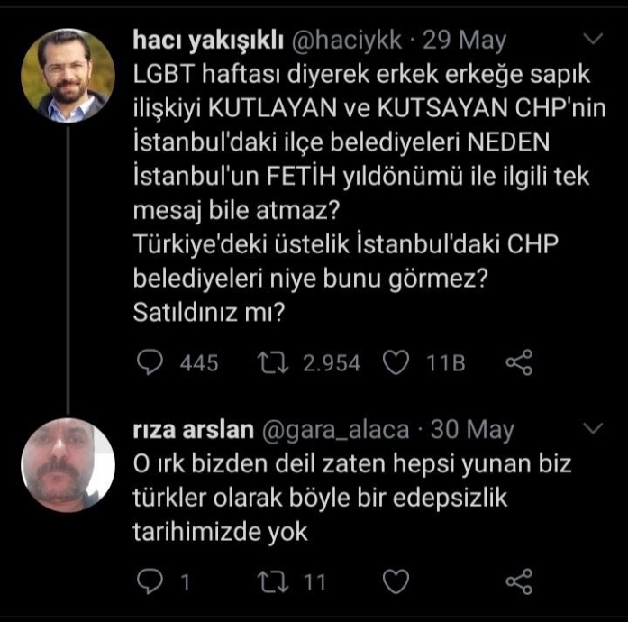Screen dimensions: 628x622
Task: Open rıza arslan's profile picture
Action: 68,464
